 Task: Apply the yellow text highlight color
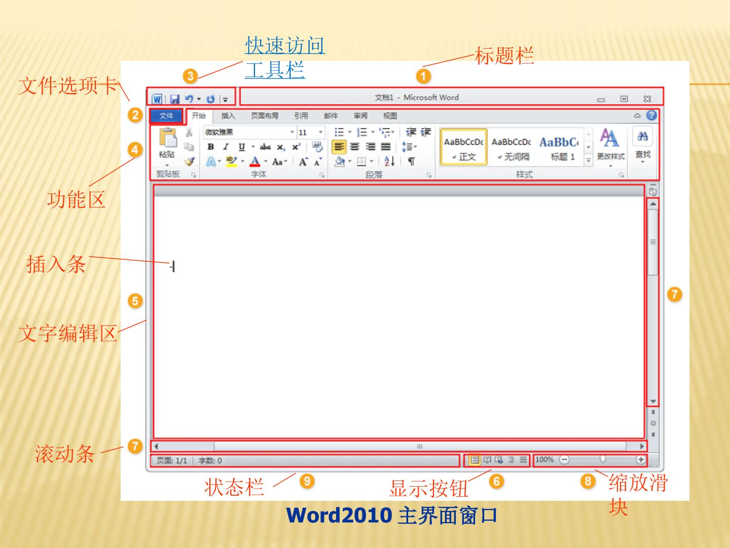pos(232,162)
